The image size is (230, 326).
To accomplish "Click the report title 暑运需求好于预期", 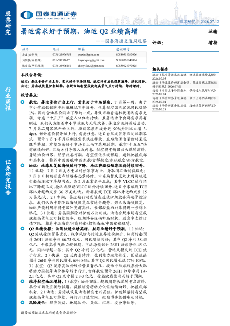I will [x=79, y=32].
